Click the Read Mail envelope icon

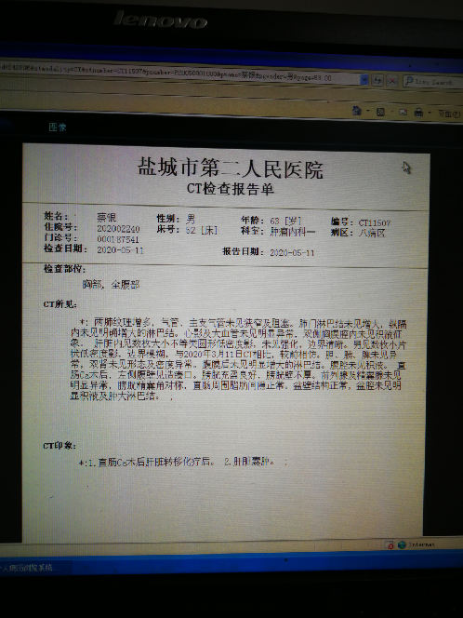click(x=403, y=113)
